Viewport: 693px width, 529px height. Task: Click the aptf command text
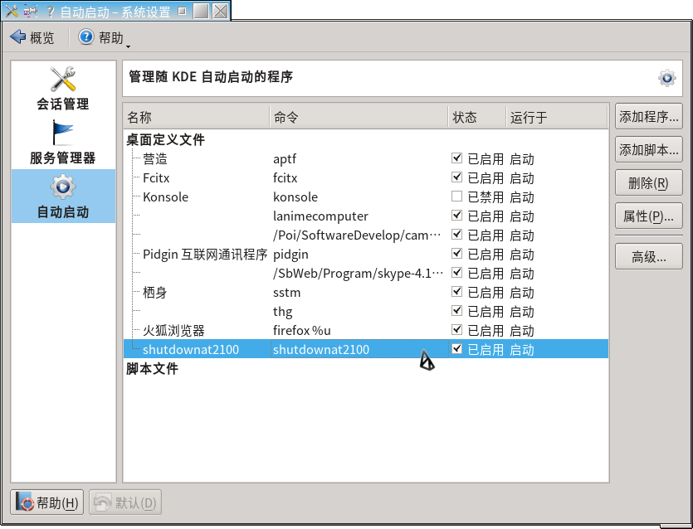point(285,159)
